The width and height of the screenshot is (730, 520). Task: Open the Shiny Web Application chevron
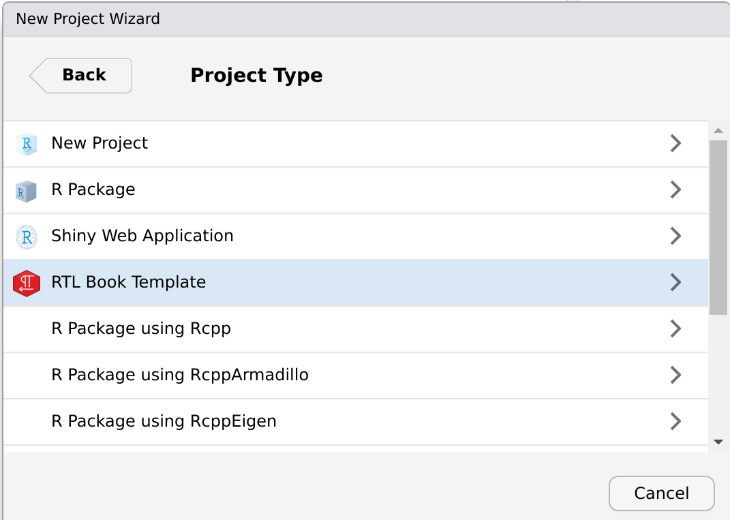[675, 236]
